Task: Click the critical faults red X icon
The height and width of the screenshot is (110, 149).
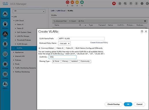Action: point(68,2)
